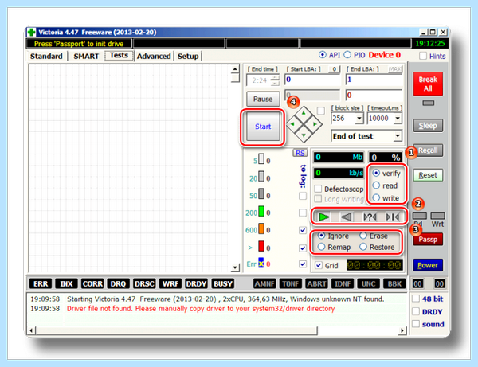Open the block size dropdown
The height and width of the screenshot is (367, 478).
359,119
